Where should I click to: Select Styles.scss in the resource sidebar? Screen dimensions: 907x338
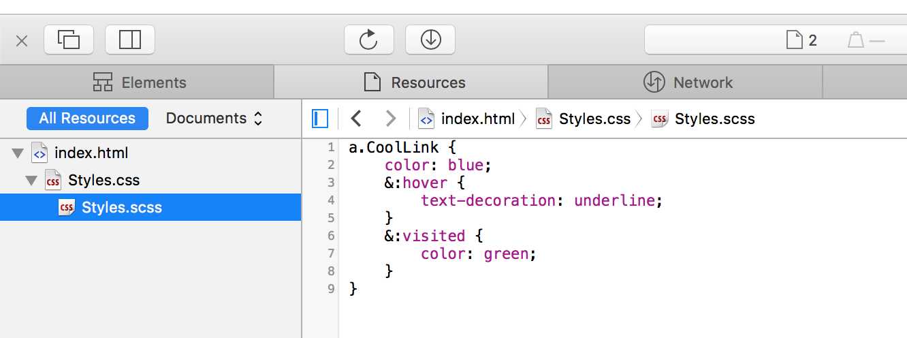pyautogui.click(x=150, y=207)
